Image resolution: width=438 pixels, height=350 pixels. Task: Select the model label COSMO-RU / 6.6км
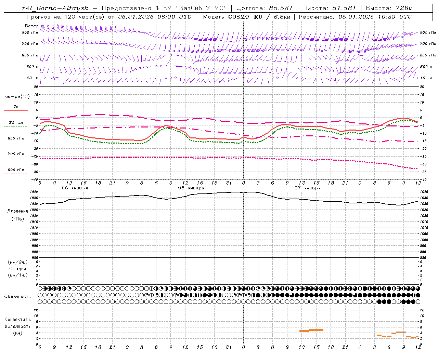point(259,17)
